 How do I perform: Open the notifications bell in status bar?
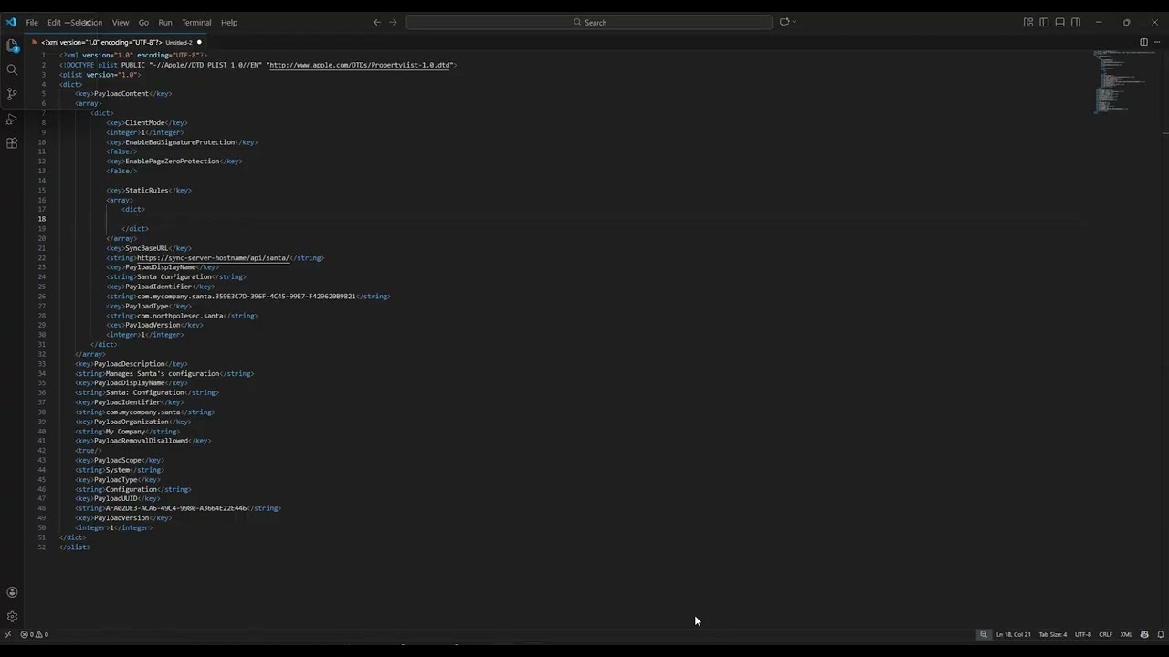pyautogui.click(x=1161, y=634)
